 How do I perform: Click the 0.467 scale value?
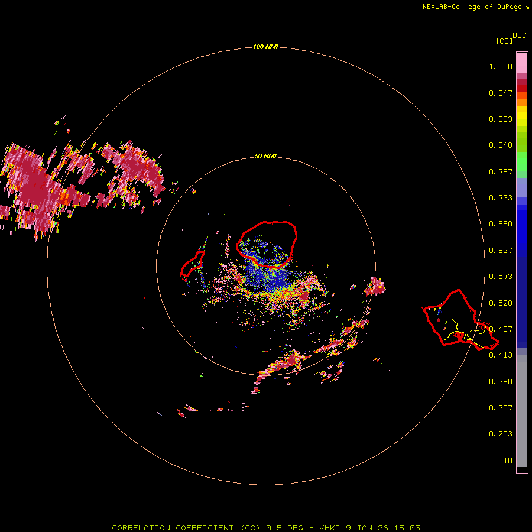pos(501,329)
